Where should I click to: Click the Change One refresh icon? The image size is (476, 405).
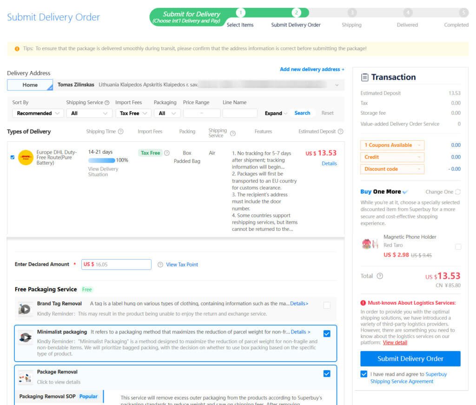458,192
